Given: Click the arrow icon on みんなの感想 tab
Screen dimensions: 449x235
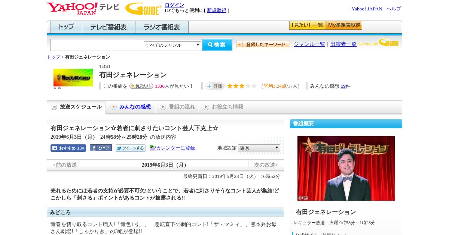Looking at the screenshot, I should click(113, 107).
